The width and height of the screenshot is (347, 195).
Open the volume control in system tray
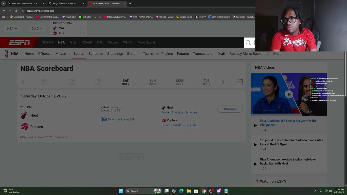330,191
